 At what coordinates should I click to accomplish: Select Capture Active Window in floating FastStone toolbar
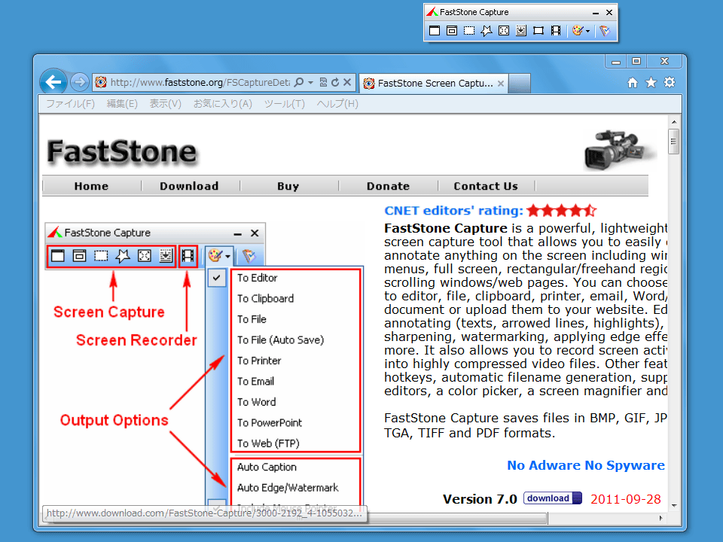point(435,31)
